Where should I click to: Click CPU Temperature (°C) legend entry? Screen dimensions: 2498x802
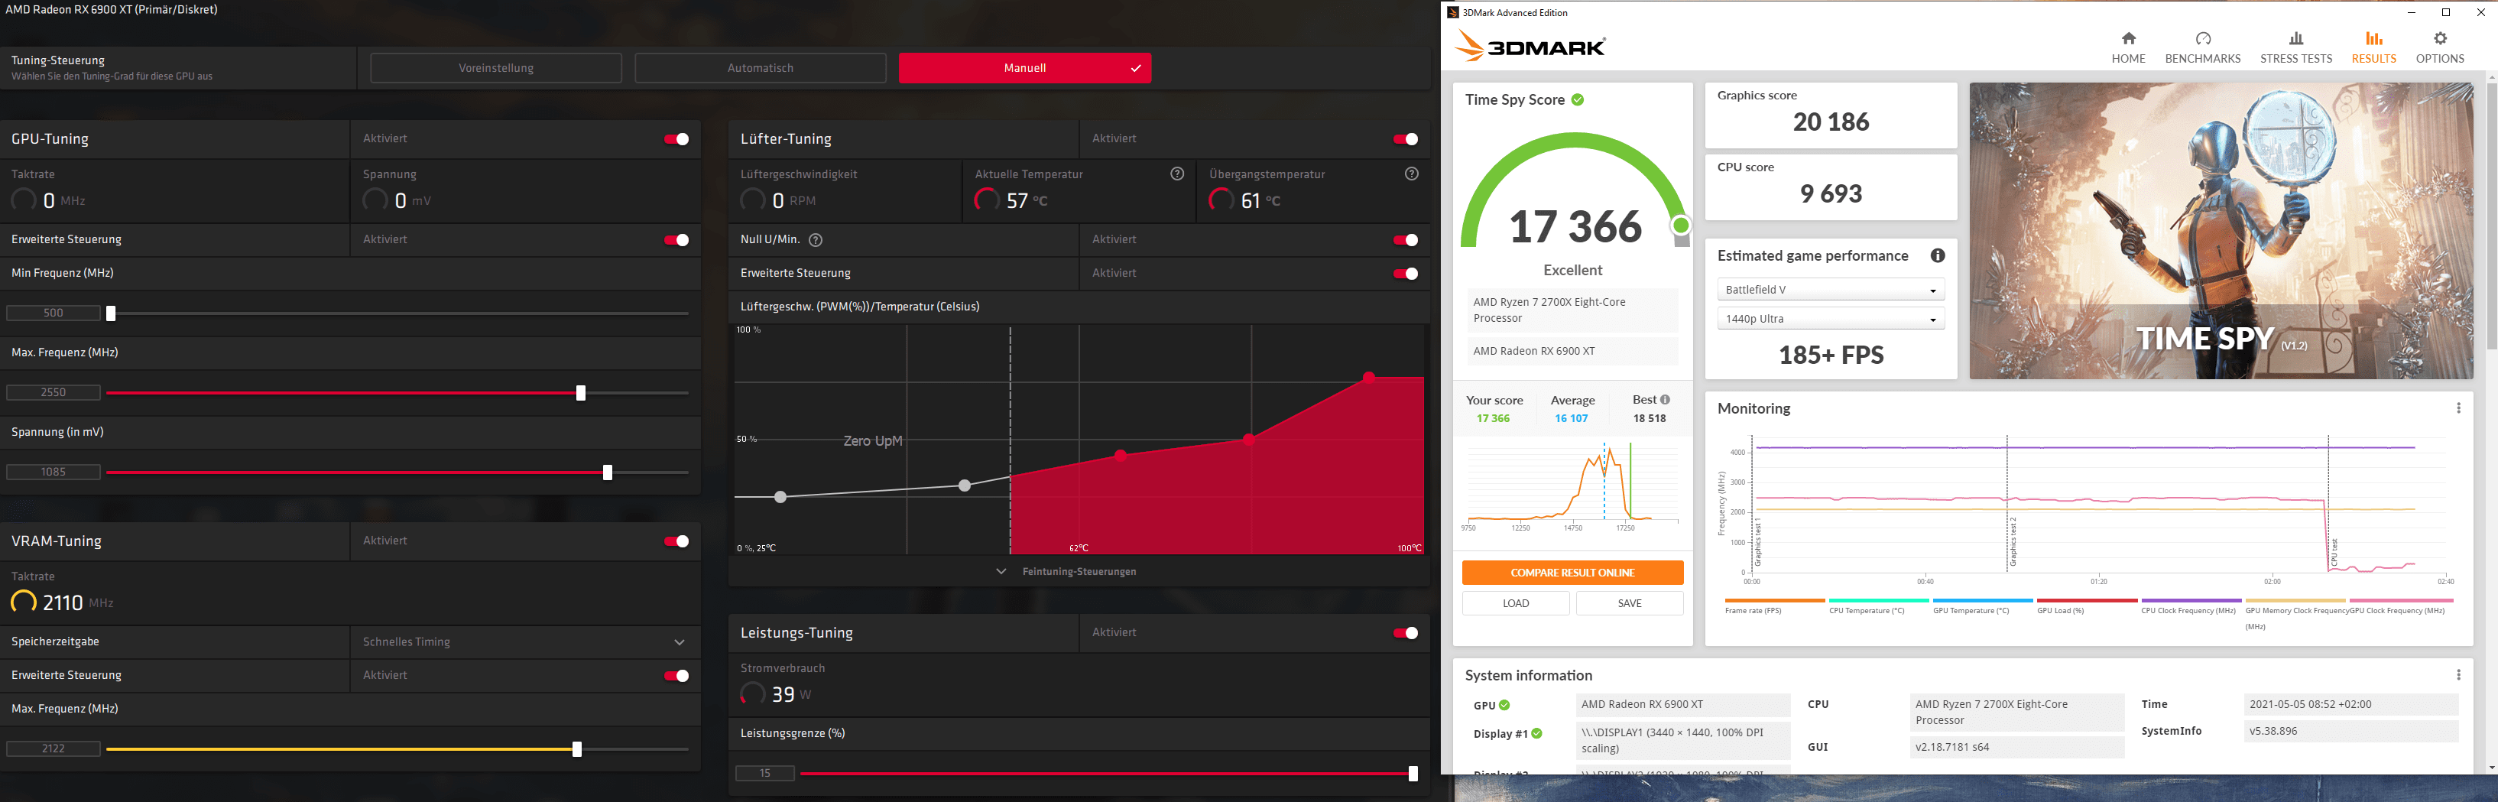pos(1878,606)
